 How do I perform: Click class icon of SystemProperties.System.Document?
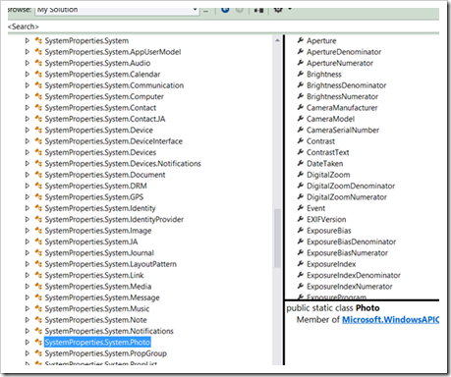[x=38, y=175]
